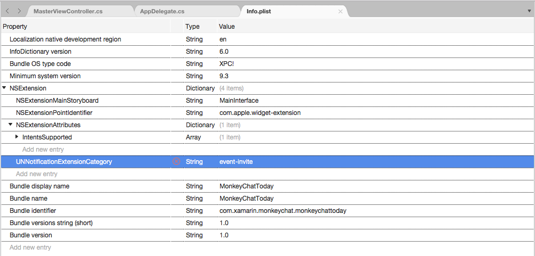Add new entry under NSExtensionAttributes

[43, 150]
